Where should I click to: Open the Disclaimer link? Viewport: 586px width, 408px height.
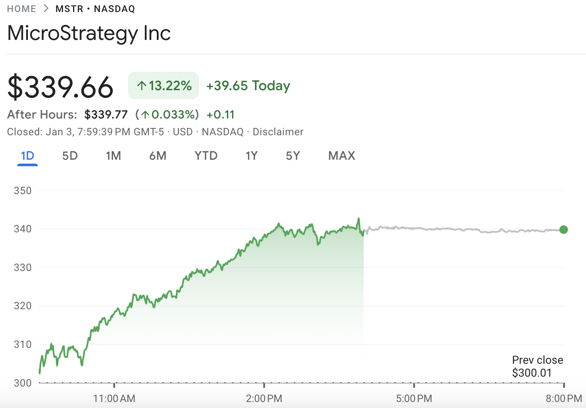[278, 132]
